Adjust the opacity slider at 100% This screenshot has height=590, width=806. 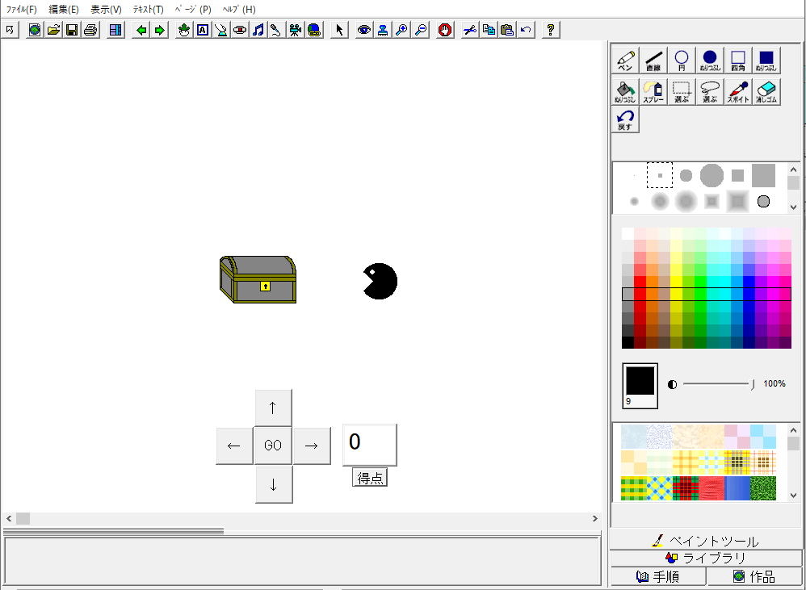753,384
